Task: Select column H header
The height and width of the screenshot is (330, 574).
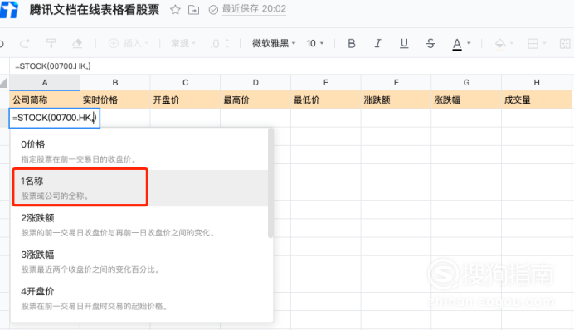Action: (x=537, y=83)
